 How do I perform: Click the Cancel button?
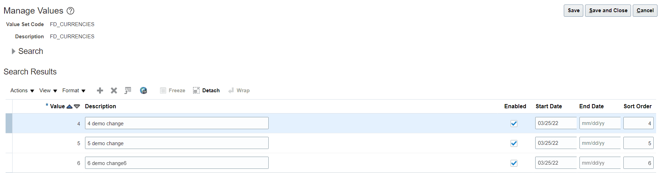(645, 10)
